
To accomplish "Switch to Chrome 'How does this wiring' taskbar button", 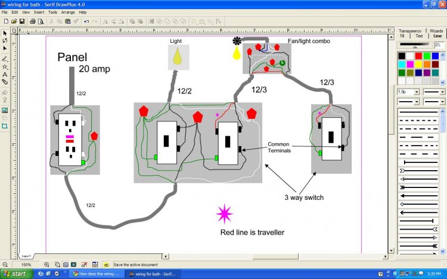I will (94, 274).
